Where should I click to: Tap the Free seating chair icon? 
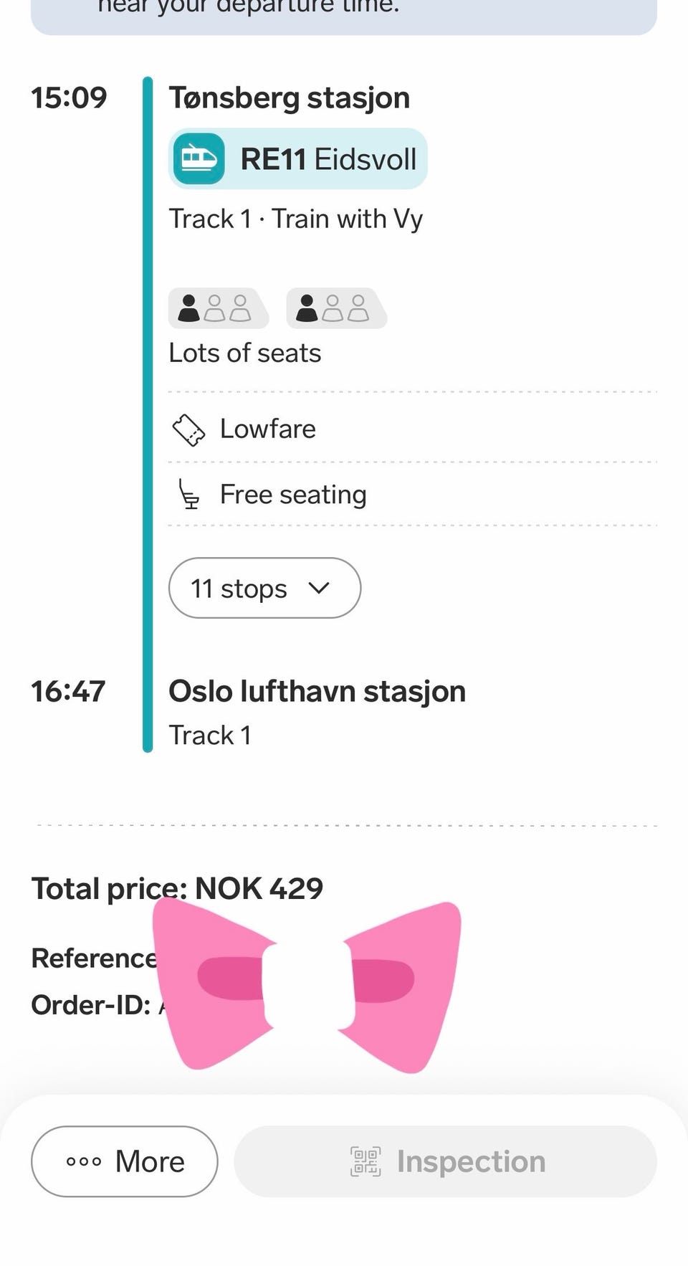[x=188, y=495]
